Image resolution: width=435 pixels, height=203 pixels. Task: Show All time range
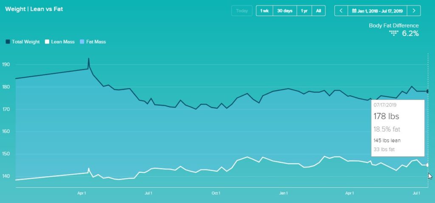(x=319, y=11)
